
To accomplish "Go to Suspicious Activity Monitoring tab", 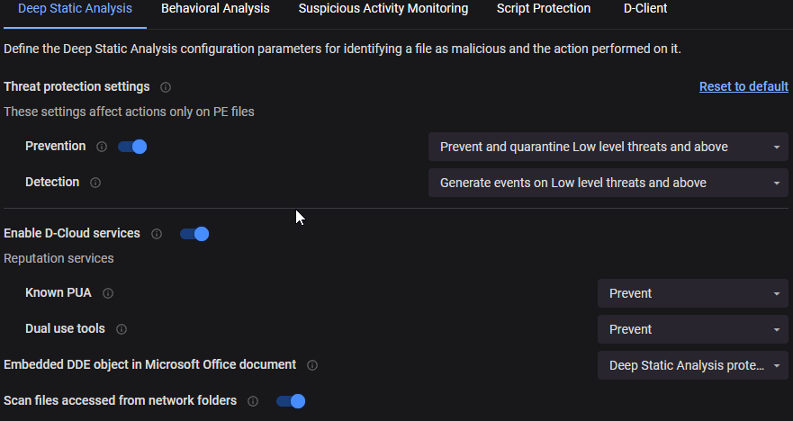I will point(383,9).
